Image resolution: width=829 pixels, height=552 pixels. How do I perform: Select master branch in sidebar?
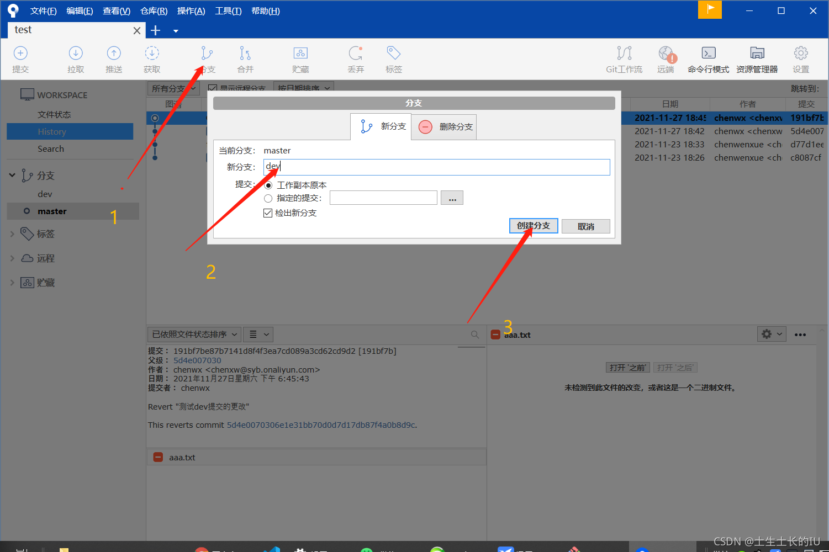[73, 211]
